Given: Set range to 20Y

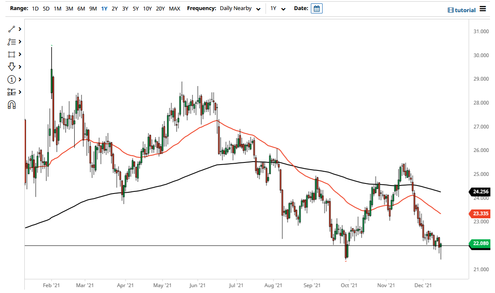Looking at the screenshot, I should [x=160, y=8].
